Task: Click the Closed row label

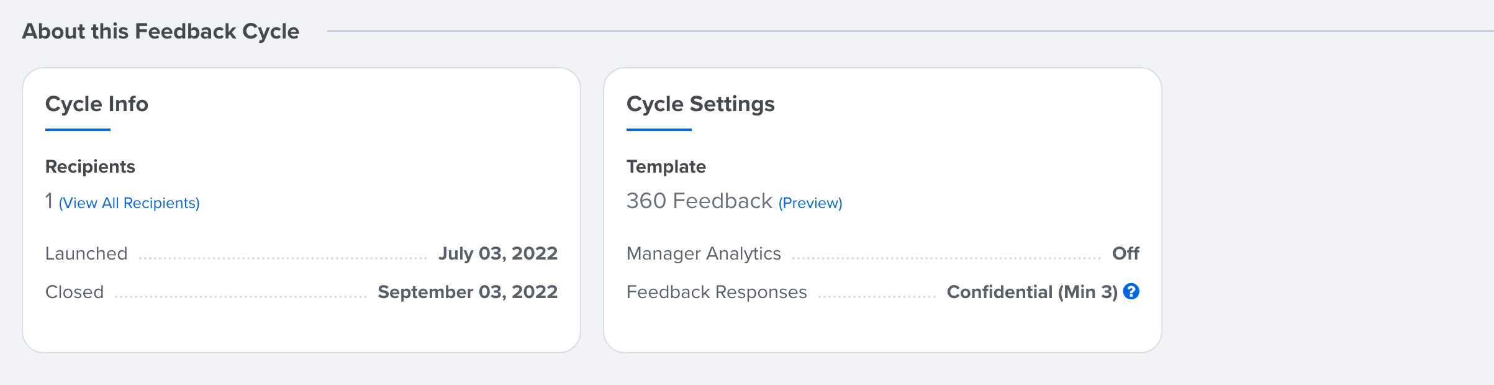Action: point(75,292)
